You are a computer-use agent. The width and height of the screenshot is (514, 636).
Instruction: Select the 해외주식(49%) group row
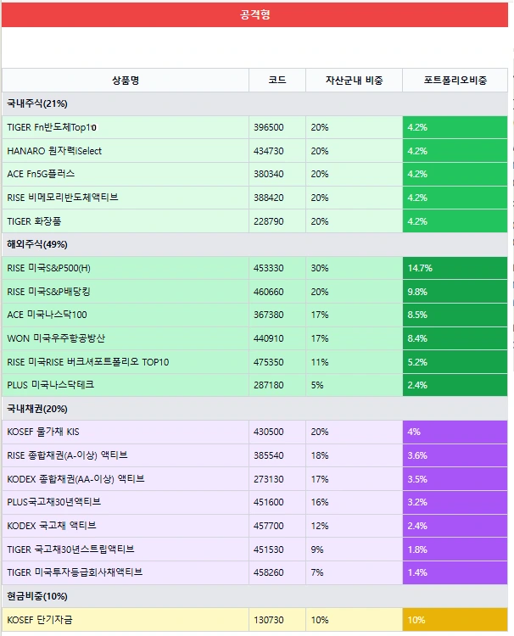(254, 244)
